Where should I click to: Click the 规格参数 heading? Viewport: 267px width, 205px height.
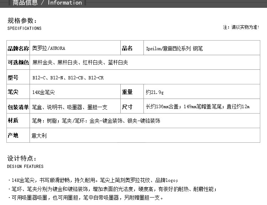coord(22,21)
